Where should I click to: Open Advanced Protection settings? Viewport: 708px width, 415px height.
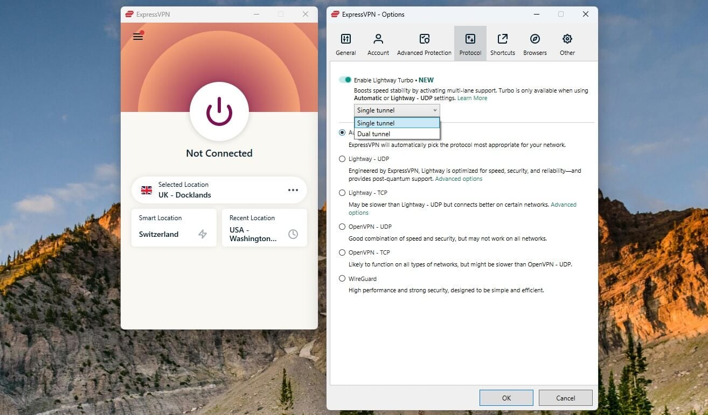click(x=424, y=43)
